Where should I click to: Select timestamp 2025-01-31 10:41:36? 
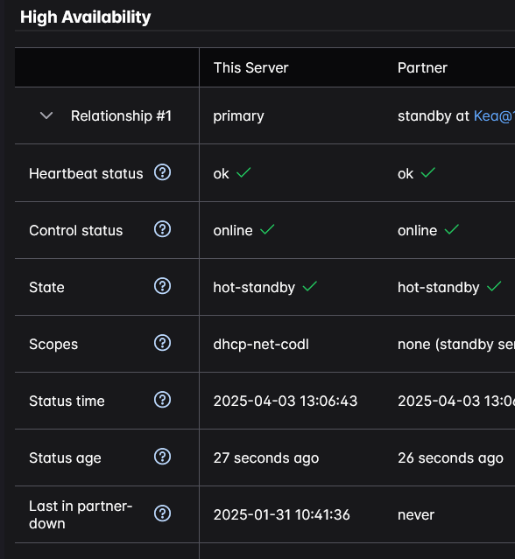coord(282,514)
